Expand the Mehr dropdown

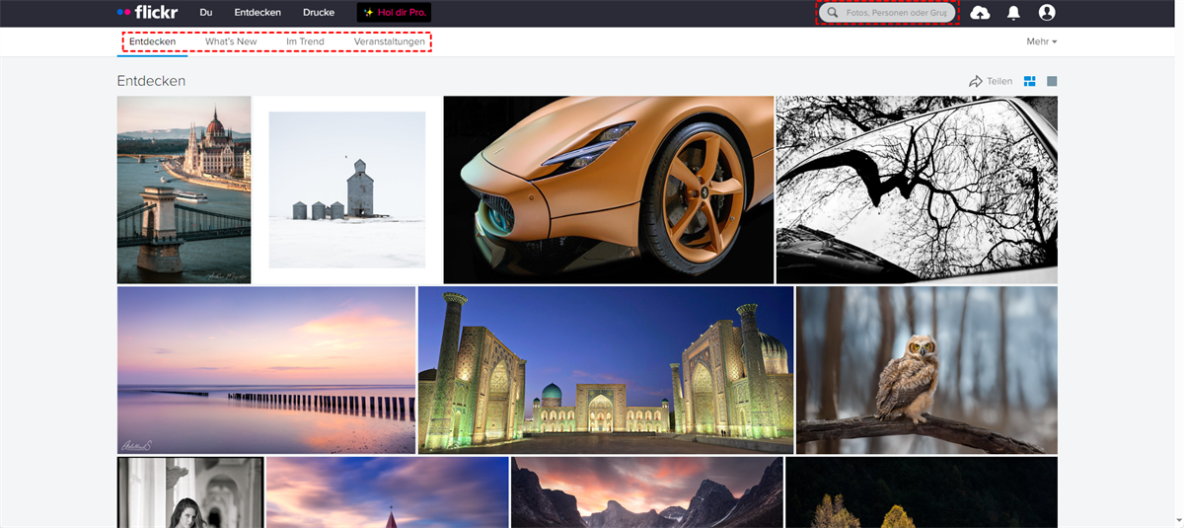pos(1041,41)
